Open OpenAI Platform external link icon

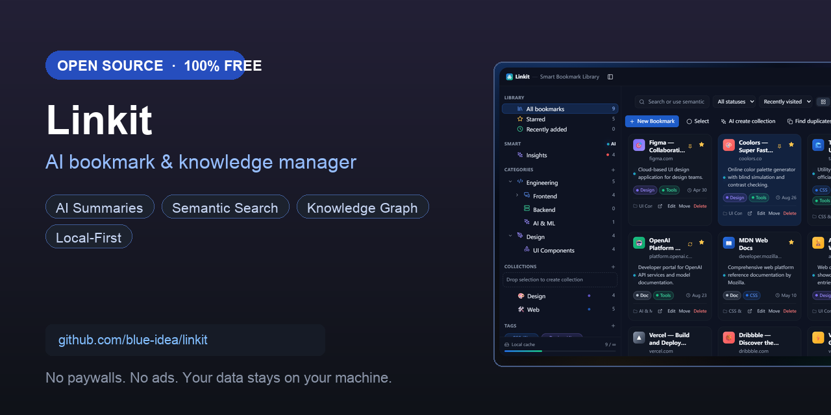pyautogui.click(x=660, y=311)
